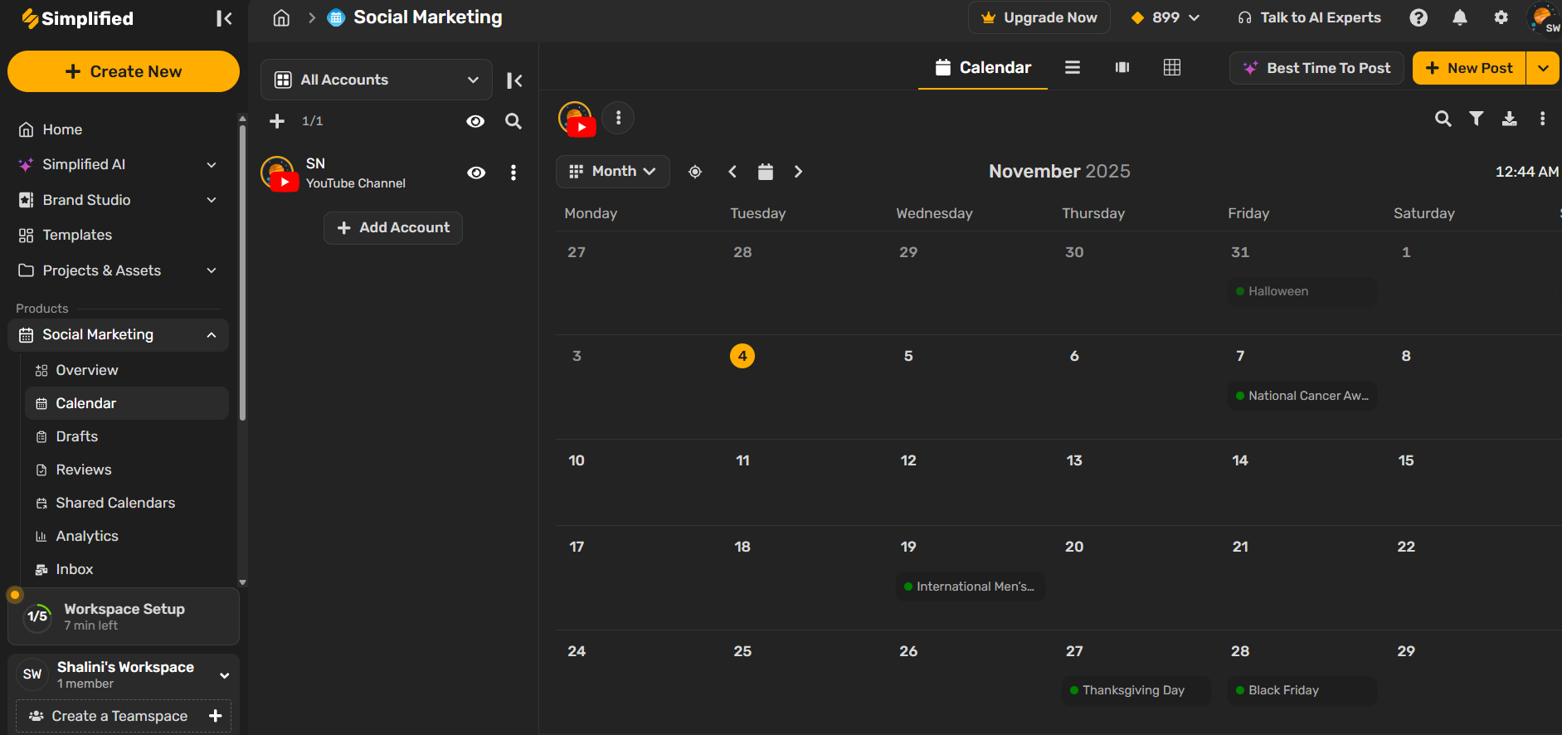Collapse the accounts panel
Viewport: 1562px width, 735px height.
coord(514,80)
